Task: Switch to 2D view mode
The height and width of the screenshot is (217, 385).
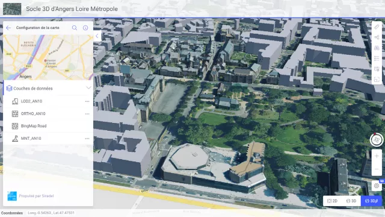Action: click(x=332, y=201)
